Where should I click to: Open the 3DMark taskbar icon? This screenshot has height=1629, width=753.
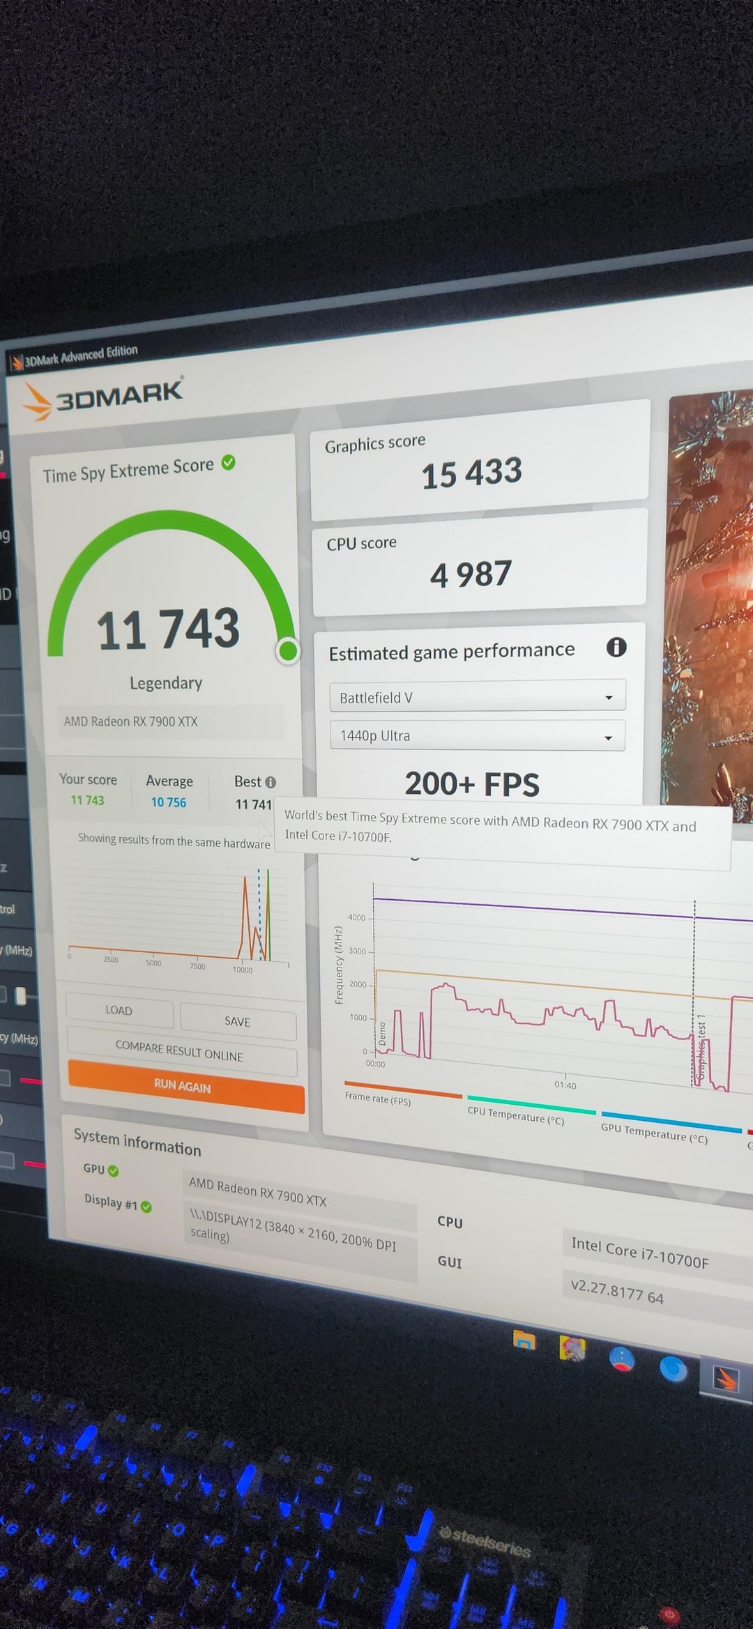(x=726, y=1379)
